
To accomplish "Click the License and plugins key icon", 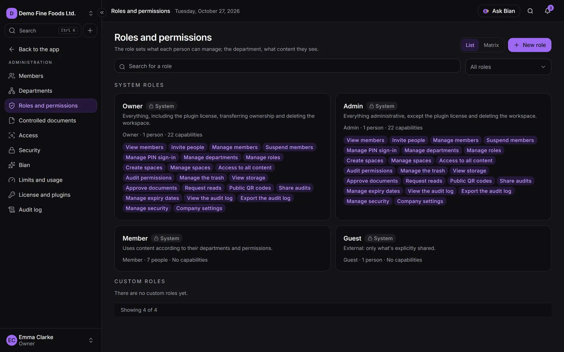I will (x=12, y=195).
